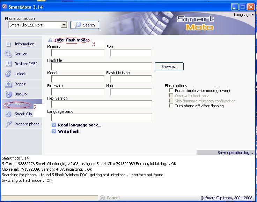Close the SmartMoto window
Viewport: 257px width, 202px height.
coord(251,7)
